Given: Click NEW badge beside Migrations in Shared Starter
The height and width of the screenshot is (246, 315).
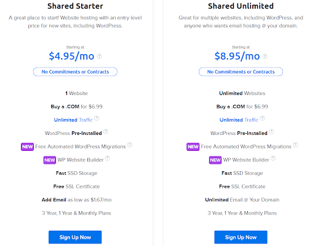Looking at the screenshot, I should [27, 147].
